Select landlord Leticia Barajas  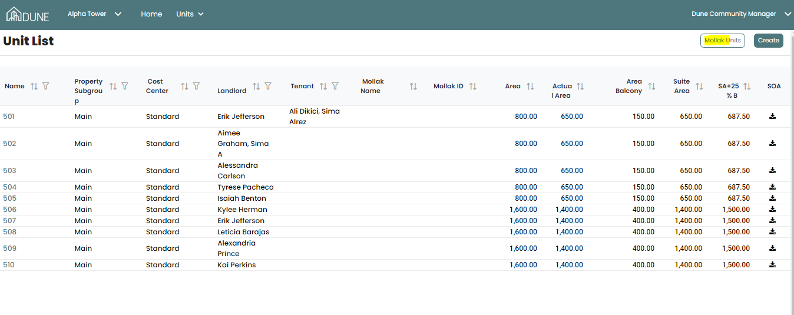pyautogui.click(x=243, y=232)
